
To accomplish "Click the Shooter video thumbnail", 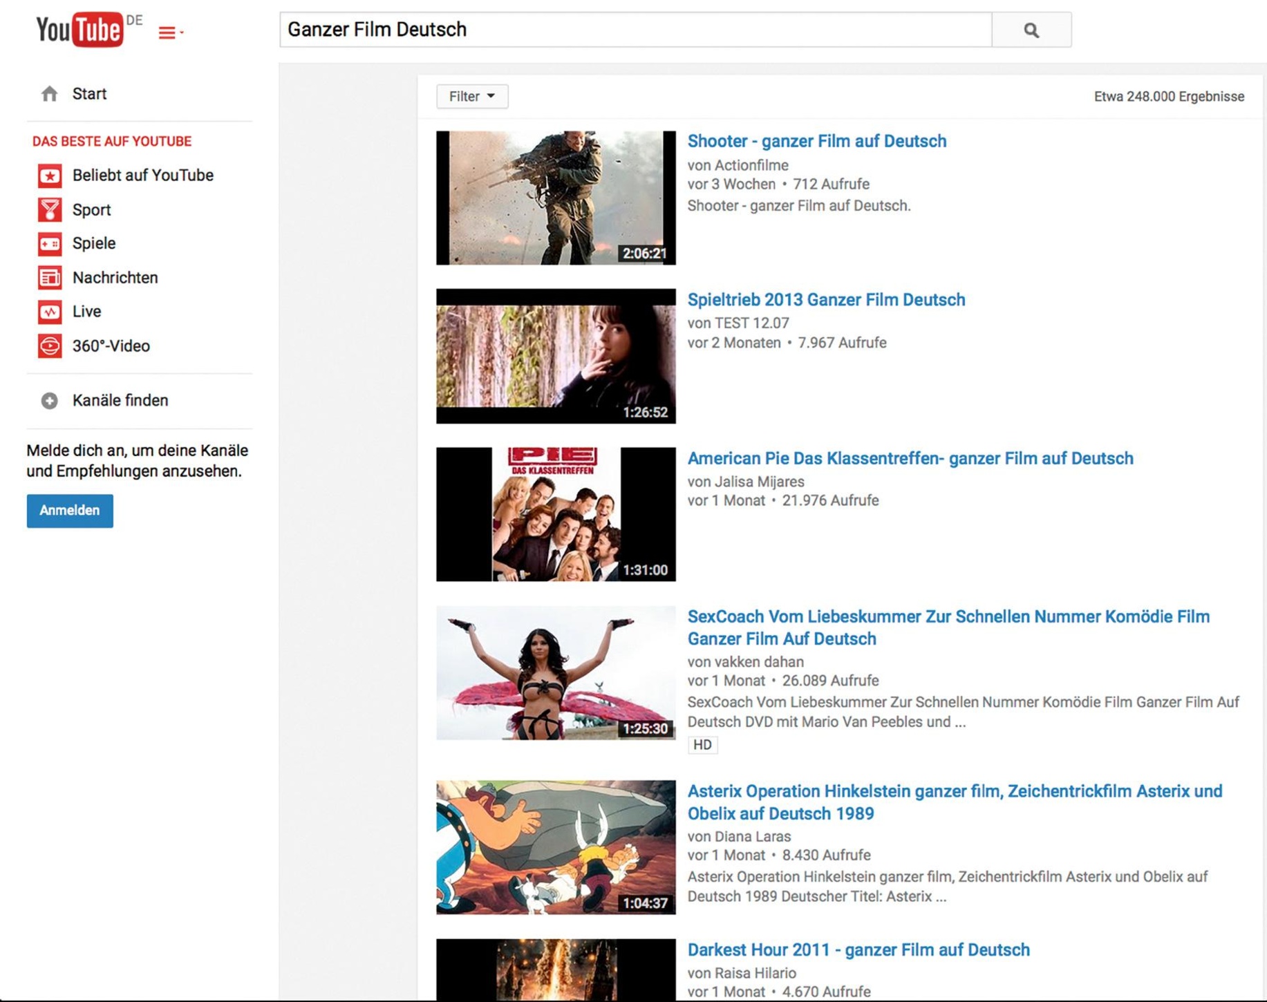I will point(556,198).
